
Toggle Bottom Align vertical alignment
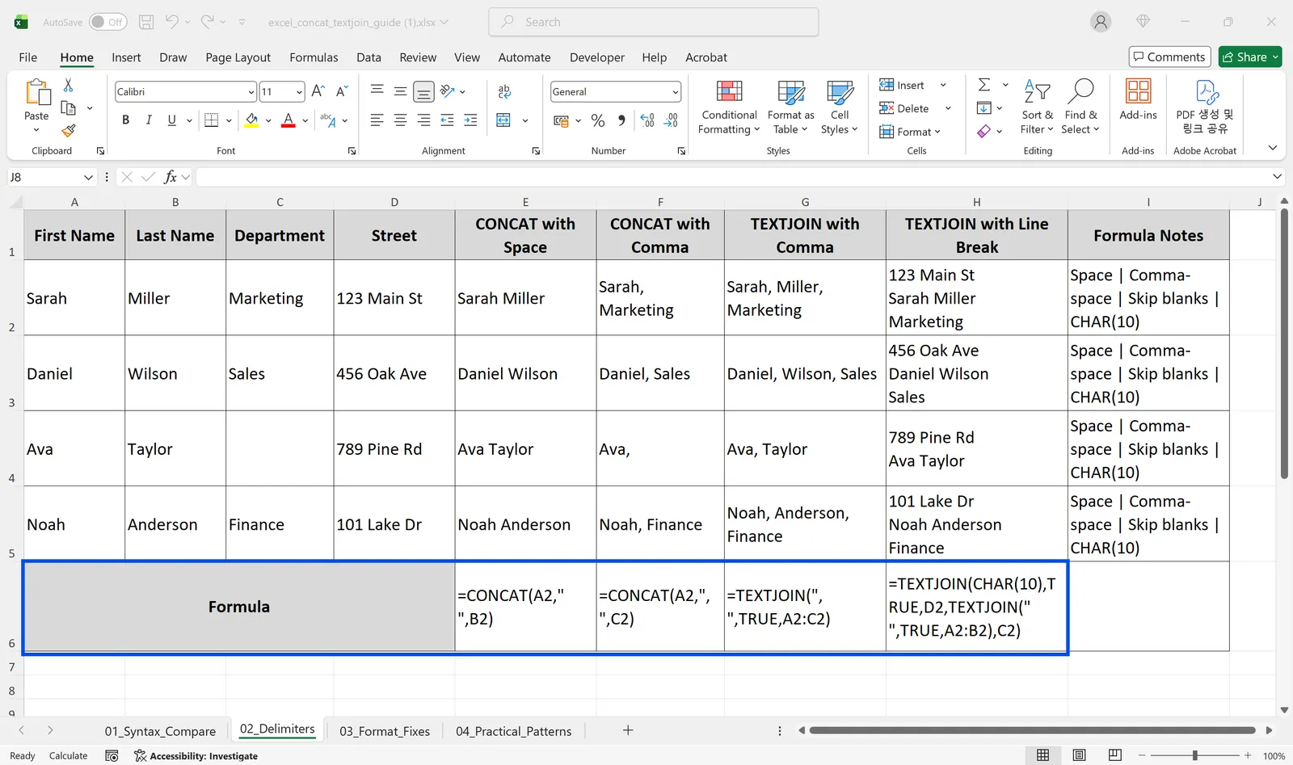coord(423,92)
